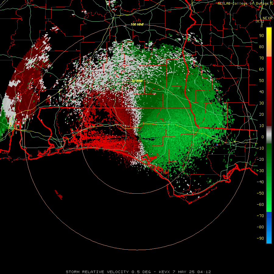274x274 pixels.
Task: Click the 60 label on the velocity scale
Action: tap(262, 69)
